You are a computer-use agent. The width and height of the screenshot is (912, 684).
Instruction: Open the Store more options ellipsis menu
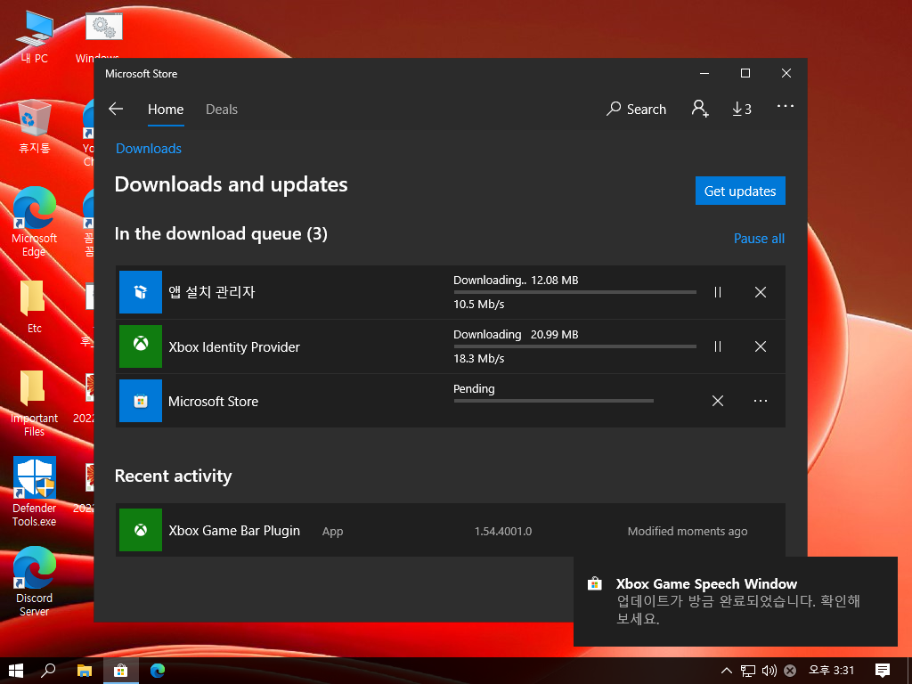click(786, 106)
